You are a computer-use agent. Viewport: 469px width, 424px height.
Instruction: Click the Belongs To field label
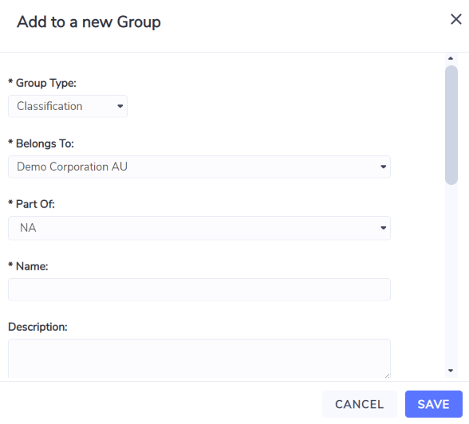coord(41,143)
